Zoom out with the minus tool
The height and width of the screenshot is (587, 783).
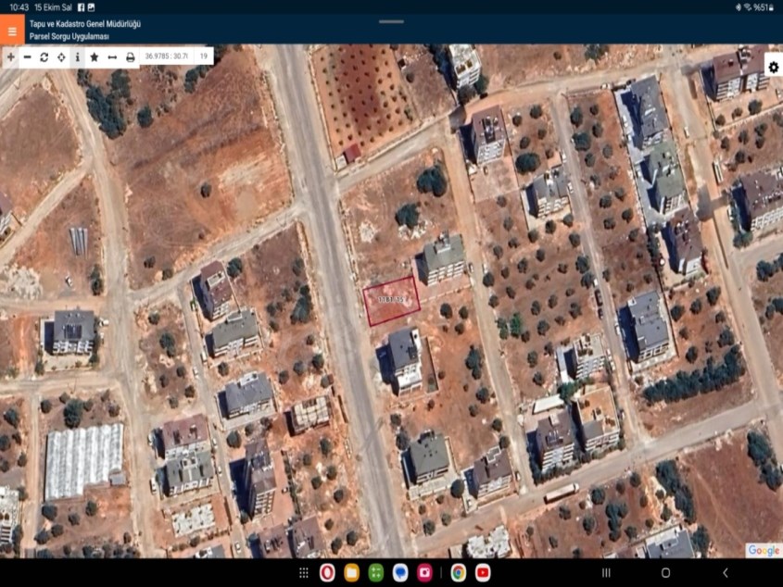coord(27,57)
